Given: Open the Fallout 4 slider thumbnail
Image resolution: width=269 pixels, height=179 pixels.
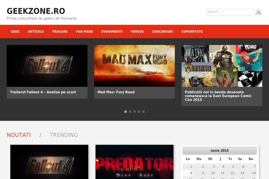Looking at the screenshot, I should tap(47, 66).
